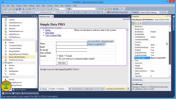Select the Female radio button
The image size is (176, 99).
(65, 56)
